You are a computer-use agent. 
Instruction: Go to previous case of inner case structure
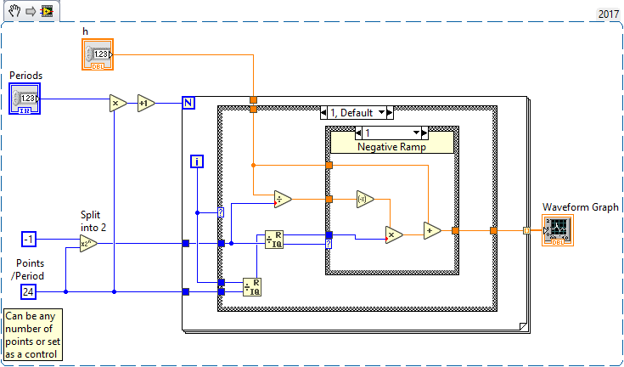358,133
